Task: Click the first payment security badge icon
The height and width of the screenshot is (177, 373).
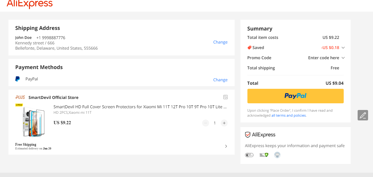Action: (x=249, y=155)
